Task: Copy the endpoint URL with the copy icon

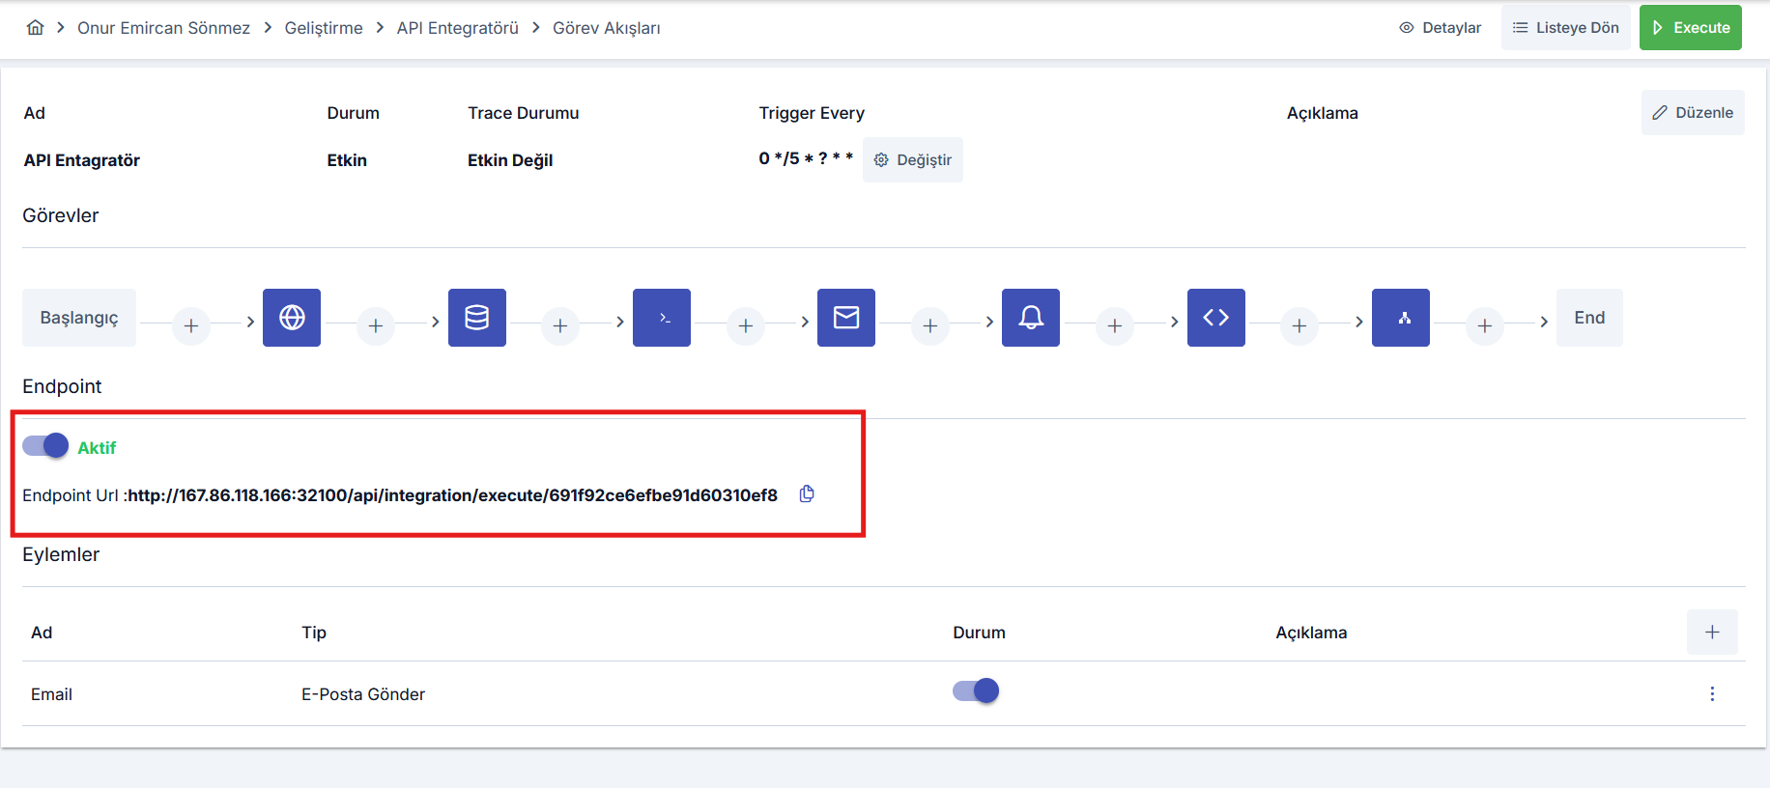Action: [x=807, y=494]
